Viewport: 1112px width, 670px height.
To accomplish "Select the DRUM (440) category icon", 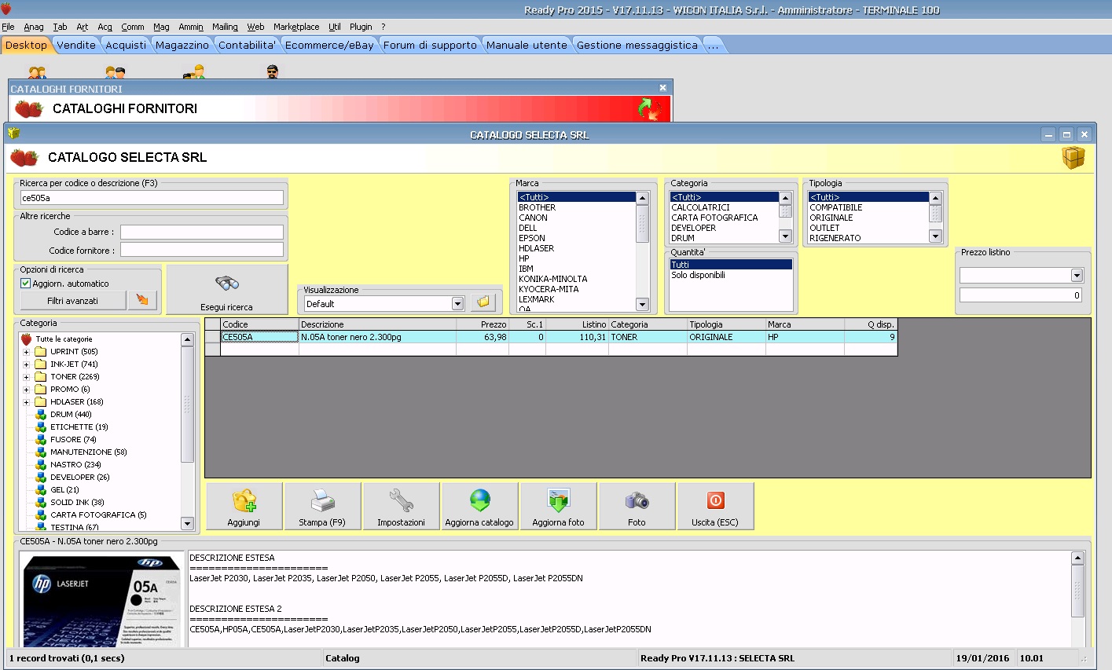I will pyautogui.click(x=41, y=414).
